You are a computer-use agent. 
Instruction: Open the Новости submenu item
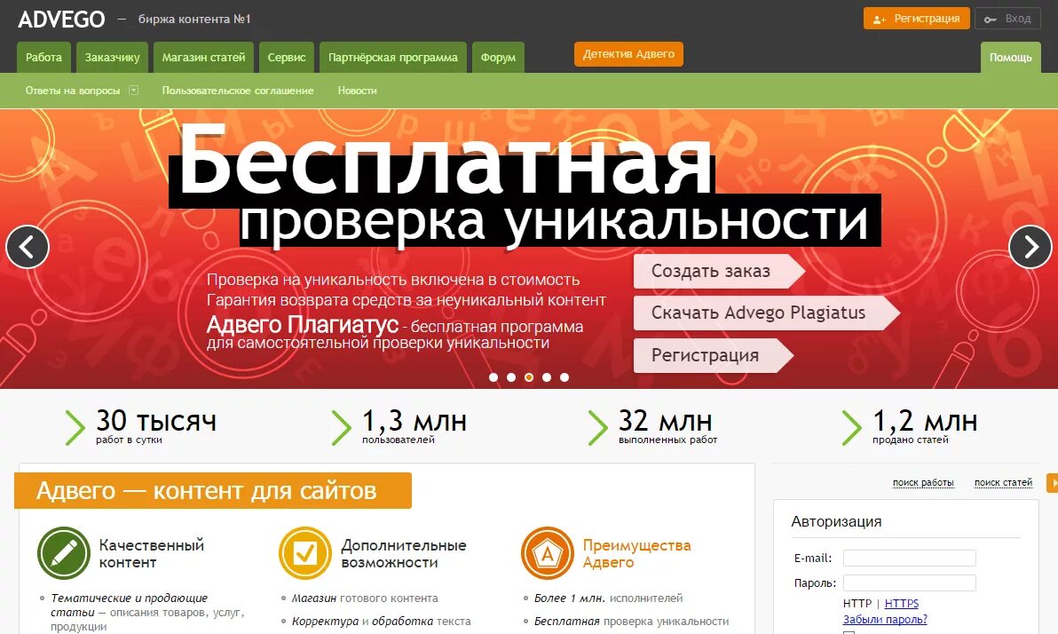coord(357,91)
